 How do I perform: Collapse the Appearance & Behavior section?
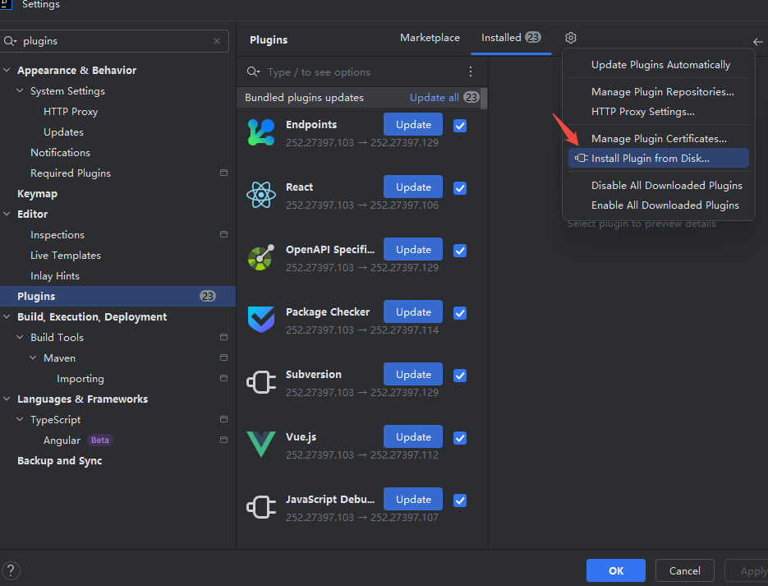point(7,70)
